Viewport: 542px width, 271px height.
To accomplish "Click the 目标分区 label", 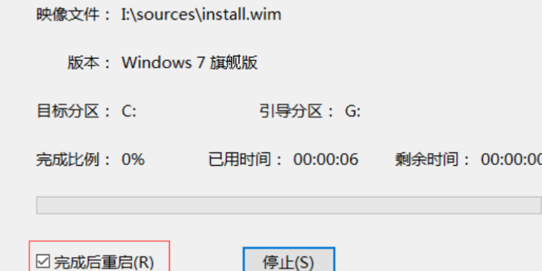I will (68, 111).
